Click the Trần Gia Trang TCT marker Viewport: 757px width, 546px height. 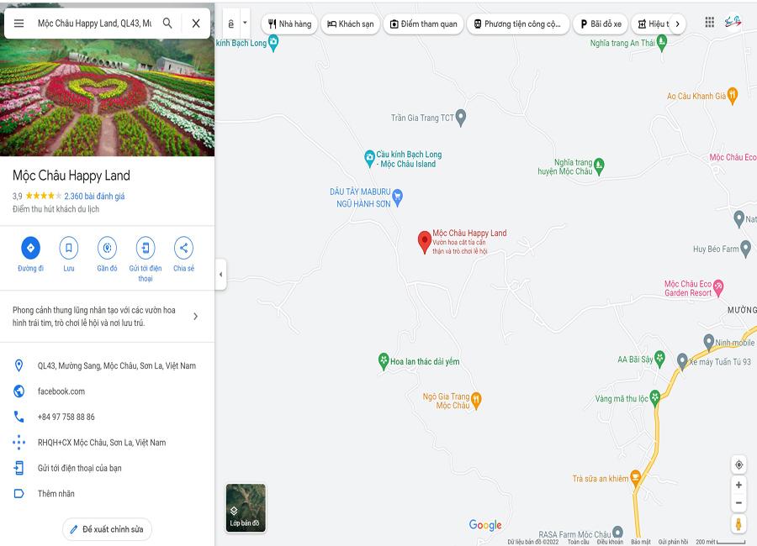(461, 118)
